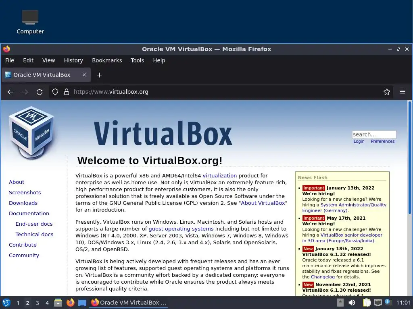Image resolution: width=413 pixels, height=309 pixels.
Task: Click the removable media eject tray icon
Action: pyautogui.click(x=340, y=303)
